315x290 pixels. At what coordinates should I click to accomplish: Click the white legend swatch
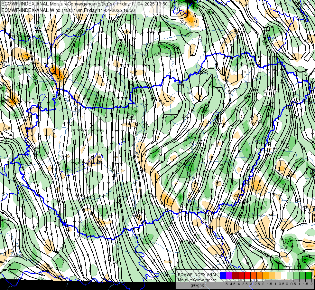tap(284, 276)
